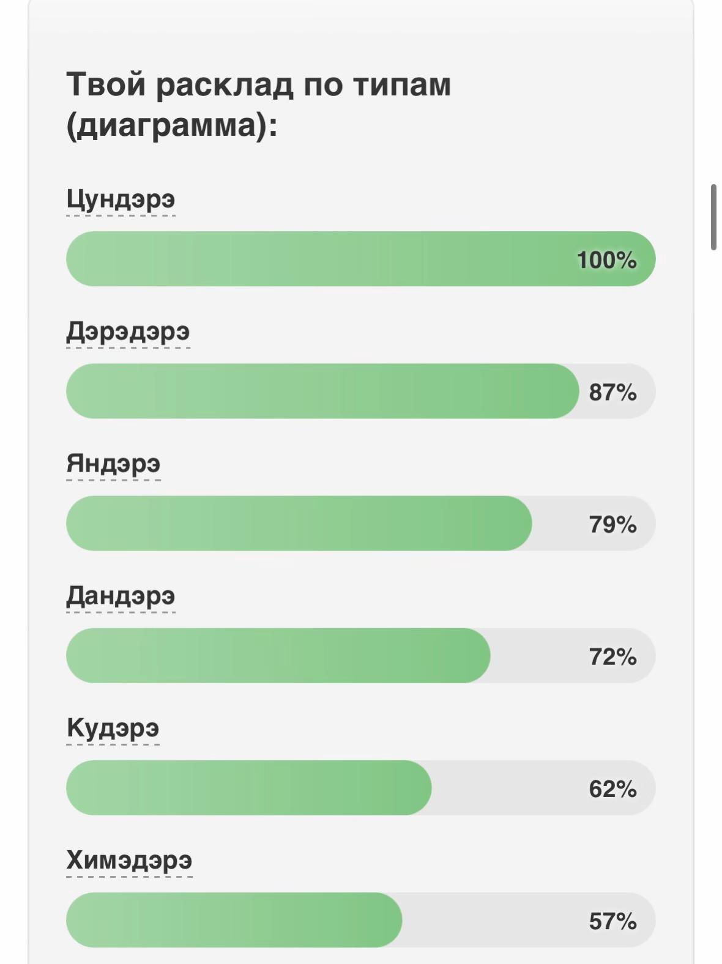Click the Кудэрэ 62% progress bar
Screen dimensions: 722x964
pos(361,787)
